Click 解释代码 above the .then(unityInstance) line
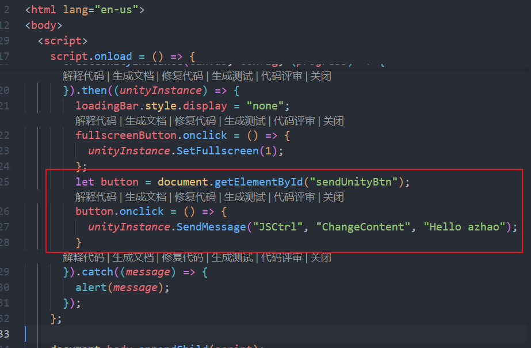Viewport: 531px width, 348px height. point(83,76)
